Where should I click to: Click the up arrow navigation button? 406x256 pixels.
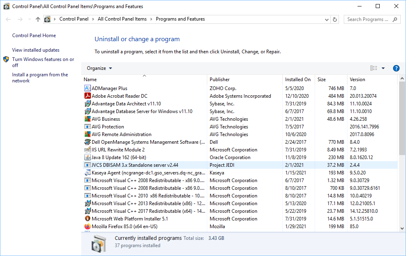pyautogui.click(x=38, y=19)
